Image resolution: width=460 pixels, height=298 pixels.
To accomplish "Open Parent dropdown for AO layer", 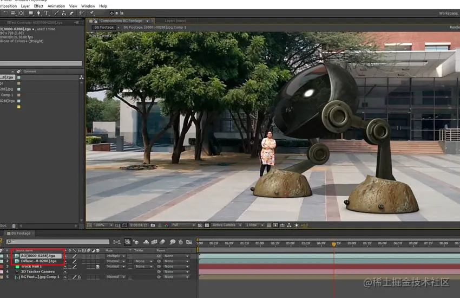I will click(176, 256).
